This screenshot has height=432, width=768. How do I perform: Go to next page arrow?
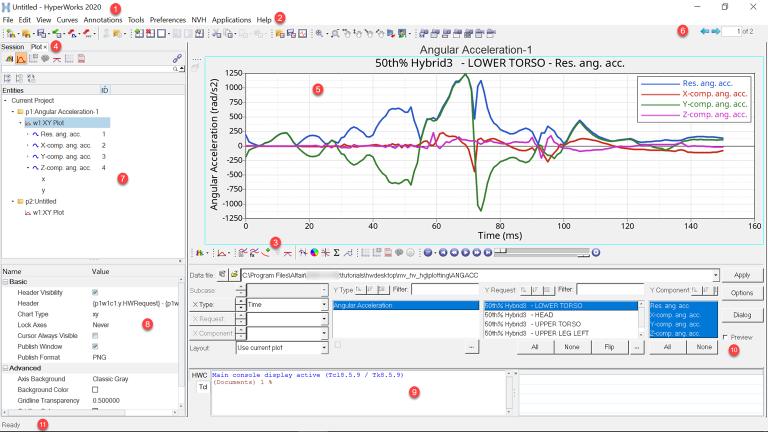pos(716,31)
